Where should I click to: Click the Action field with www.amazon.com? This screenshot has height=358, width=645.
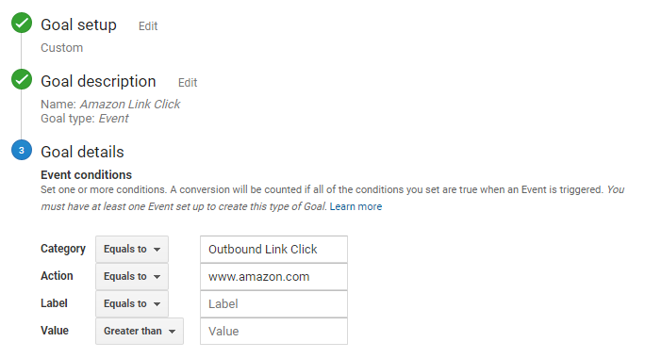pos(274,277)
